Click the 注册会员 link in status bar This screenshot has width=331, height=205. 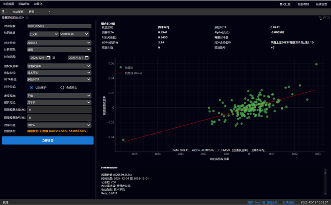pyautogui.click(x=272, y=202)
